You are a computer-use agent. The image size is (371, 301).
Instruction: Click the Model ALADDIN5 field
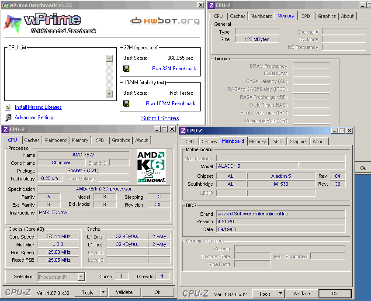click(257, 166)
